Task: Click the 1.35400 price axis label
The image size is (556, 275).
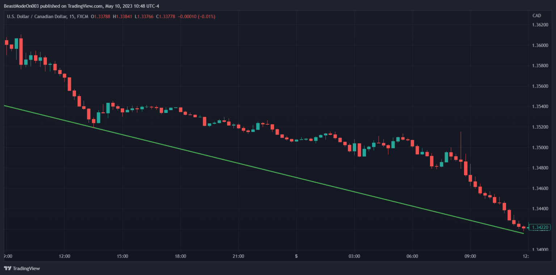Action: point(539,107)
